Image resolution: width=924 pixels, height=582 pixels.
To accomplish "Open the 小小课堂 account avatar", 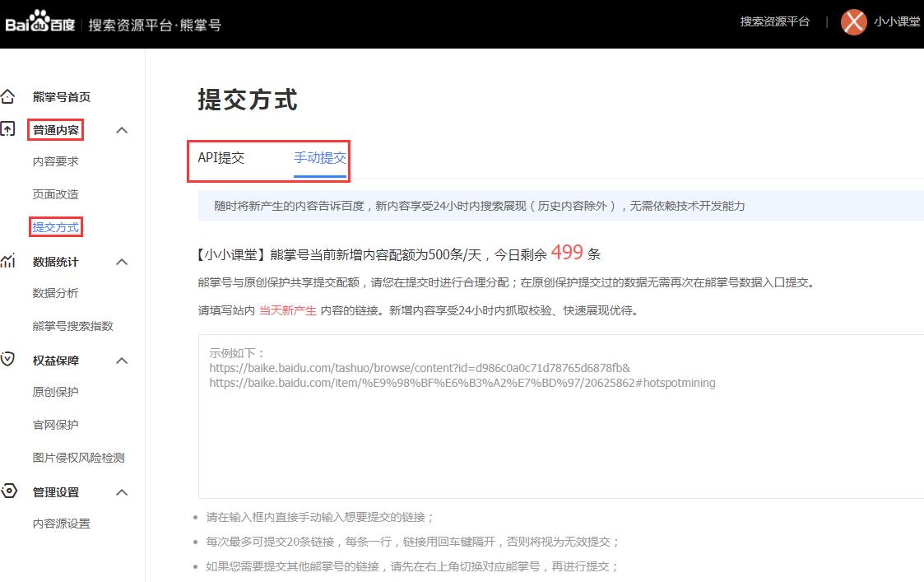I will click(x=853, y=22).
